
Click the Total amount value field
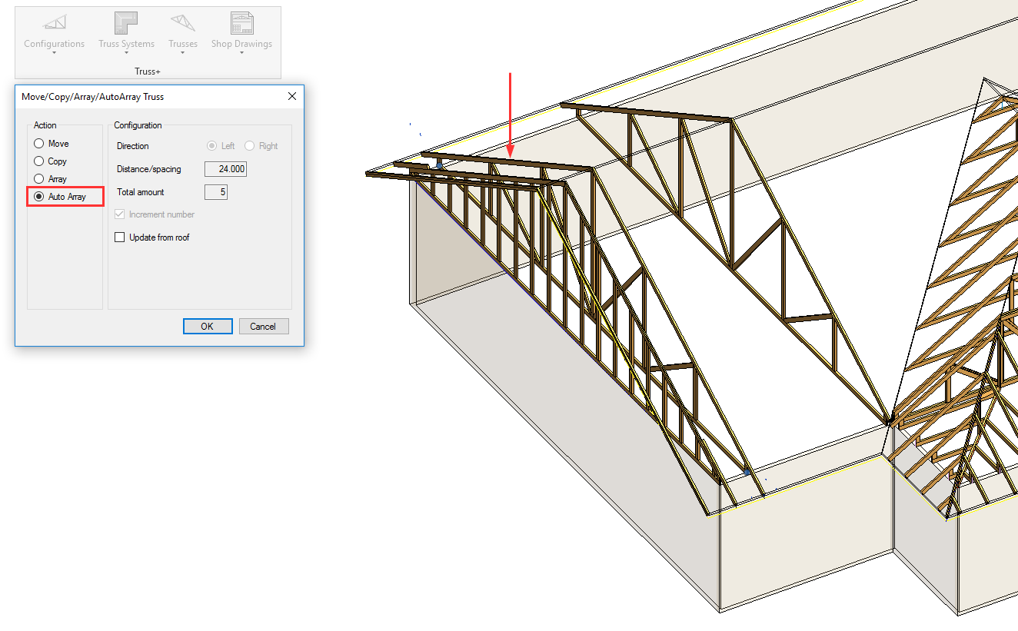point(216,192)
